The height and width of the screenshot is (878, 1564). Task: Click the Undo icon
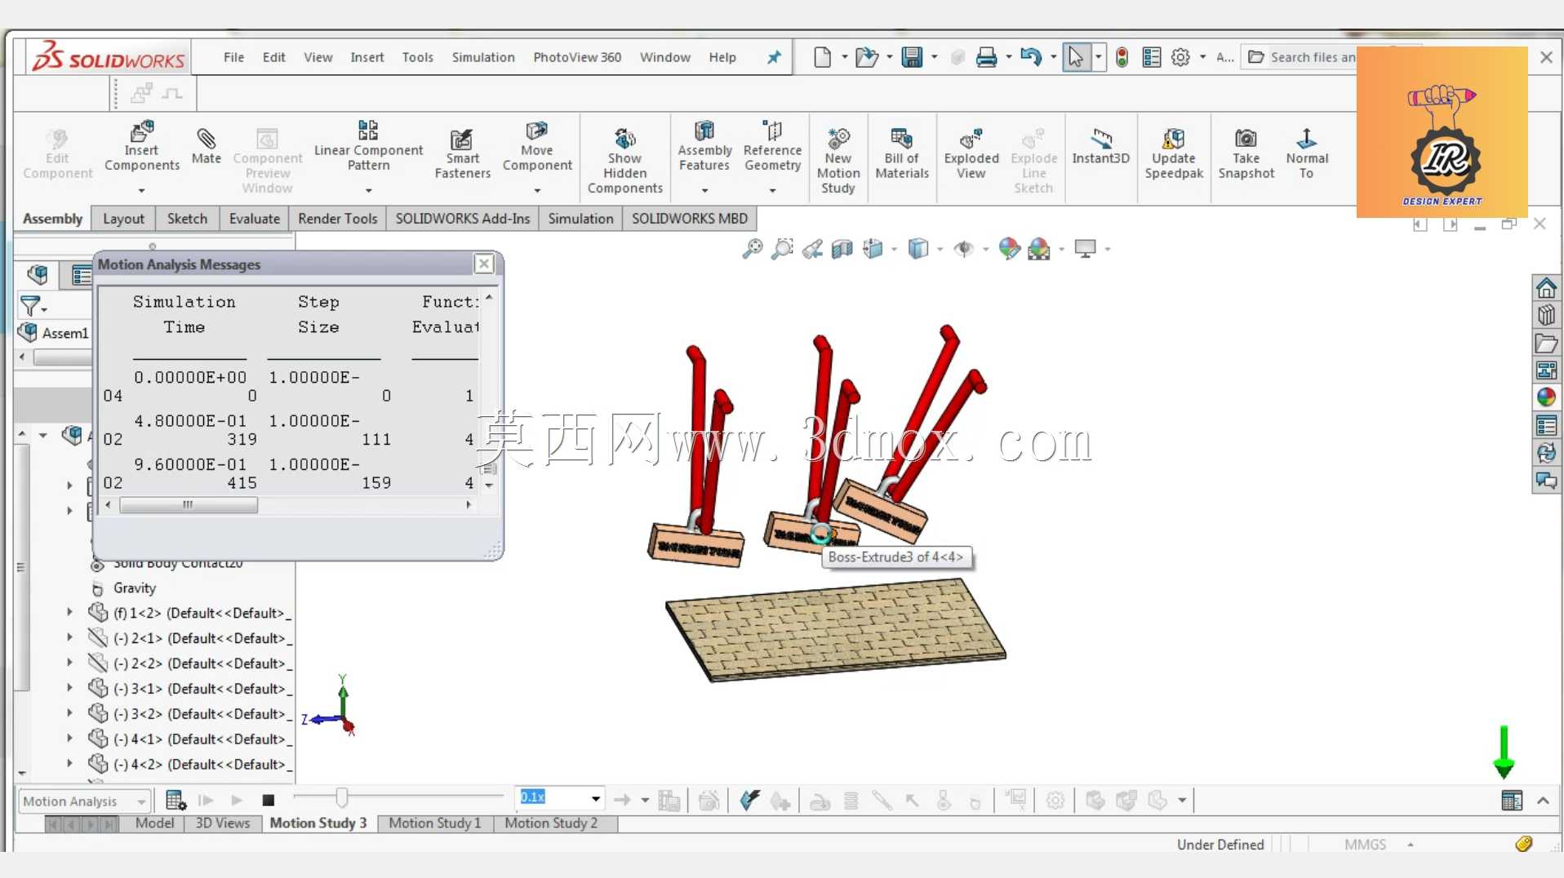(x=1031, y=57)
